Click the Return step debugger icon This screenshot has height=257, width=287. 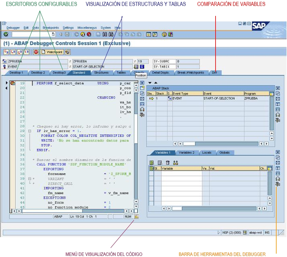(x=20, y=52)
